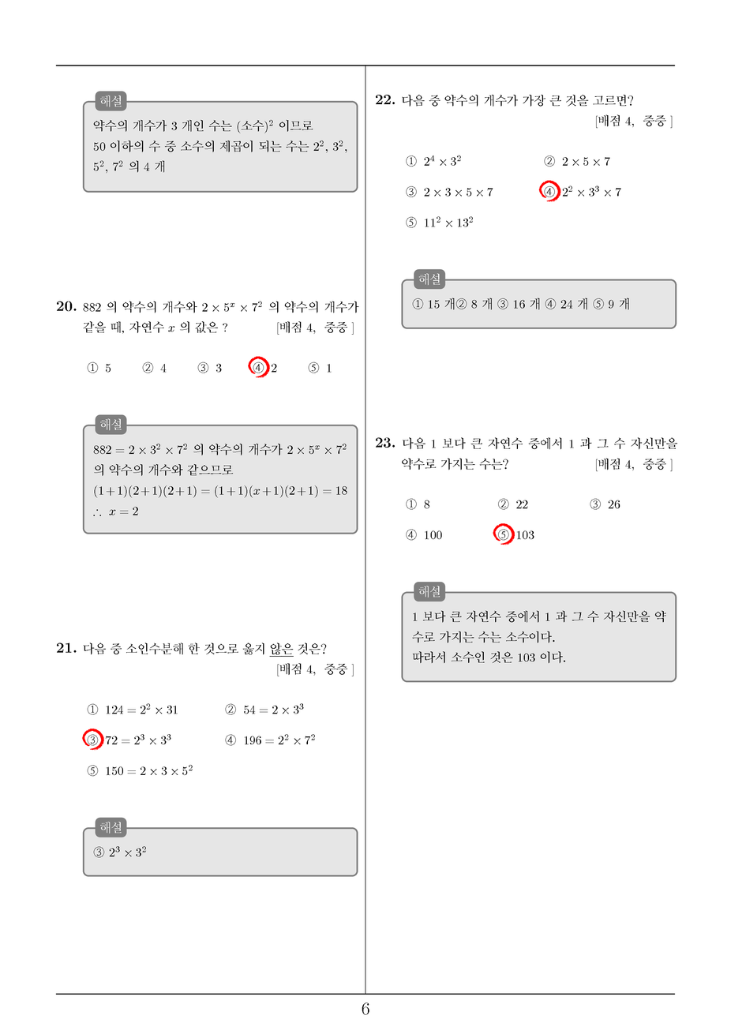Screen dimensions: 731x1034
Task: Click the 해설 label above question 20 solution
Action: [x=111, y=425]
